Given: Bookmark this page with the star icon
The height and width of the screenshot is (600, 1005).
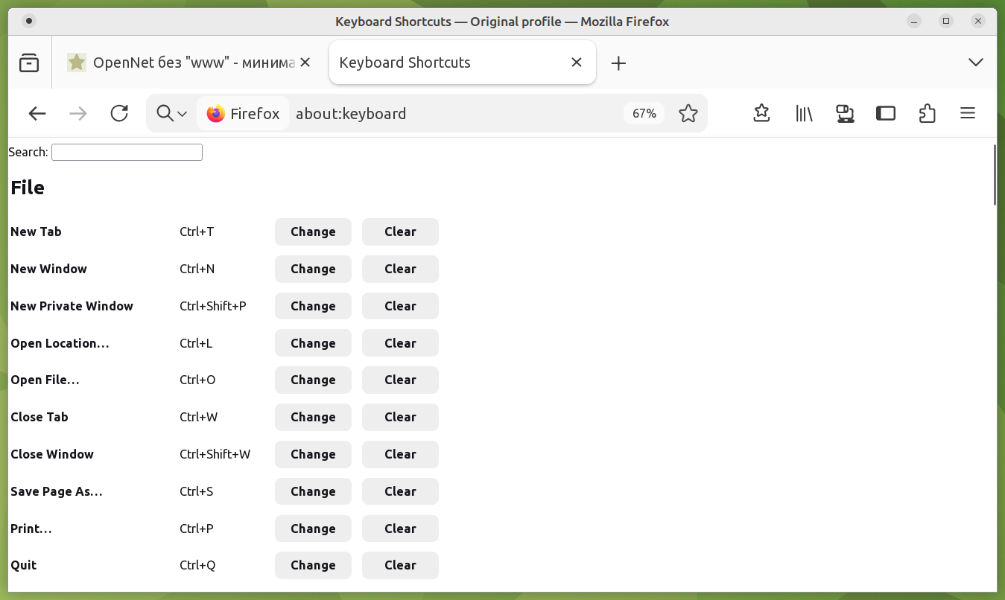Looking at the screenshot, I should click(x=688, y=113).
